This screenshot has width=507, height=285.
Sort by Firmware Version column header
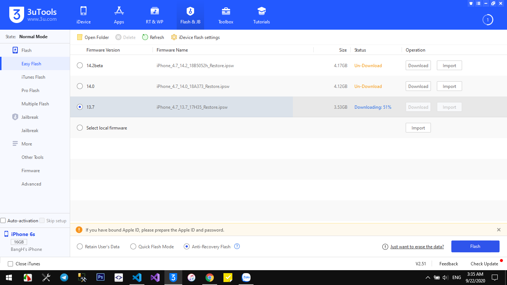click(103, 50)
